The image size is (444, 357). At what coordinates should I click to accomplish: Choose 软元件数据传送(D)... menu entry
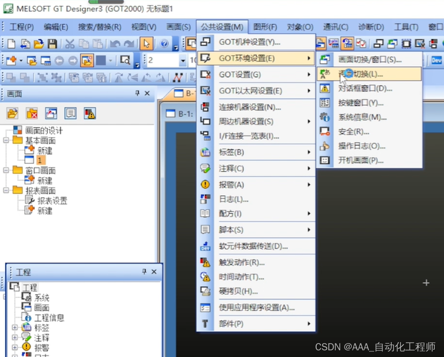point(256,246)
